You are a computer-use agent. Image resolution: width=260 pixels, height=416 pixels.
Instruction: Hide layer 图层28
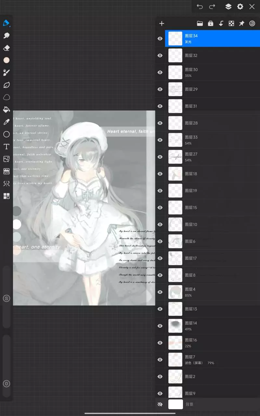(160, 123)
